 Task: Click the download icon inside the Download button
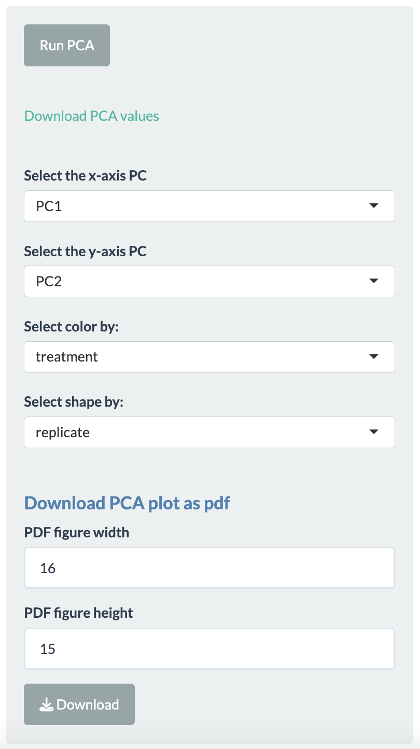click(x=47, y=704)
